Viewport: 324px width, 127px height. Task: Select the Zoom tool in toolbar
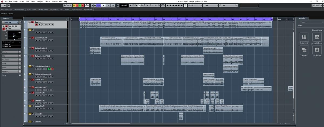[144, 5]
